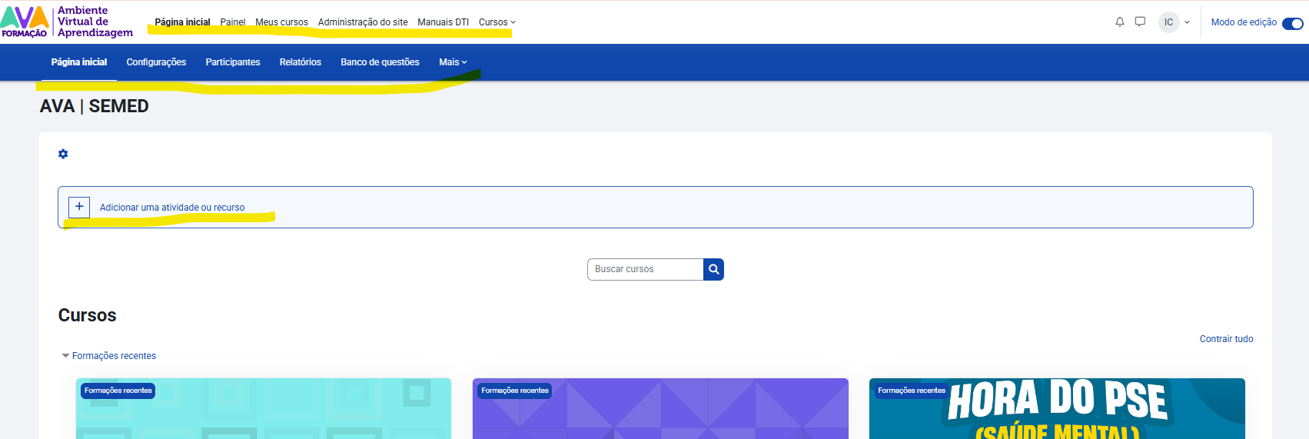Click Formações recentes badge on PSE card
Screen dimensions: 1309x439
click(x=912, y=391)
